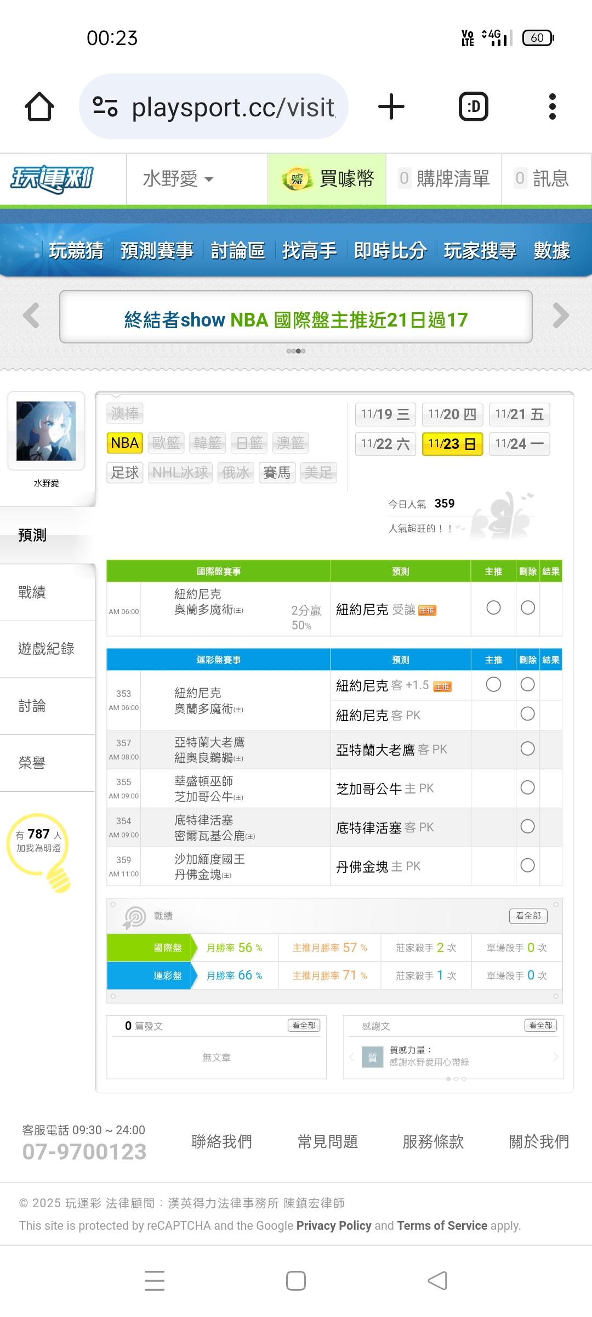592x1317 pixels.
Task: Expand the 水野愛 user dropdown
Action: [x=178, y=179]
